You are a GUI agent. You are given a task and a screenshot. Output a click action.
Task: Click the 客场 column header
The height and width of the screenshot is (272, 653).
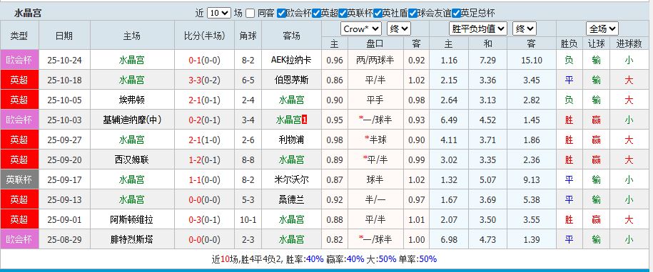(x=291, y=36)
